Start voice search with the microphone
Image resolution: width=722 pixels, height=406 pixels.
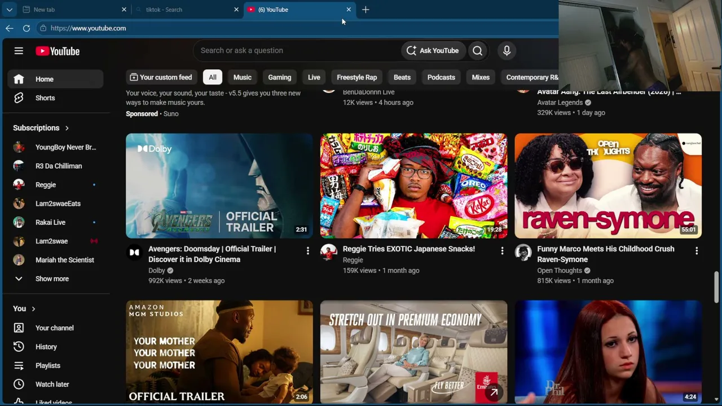point(507,50)
